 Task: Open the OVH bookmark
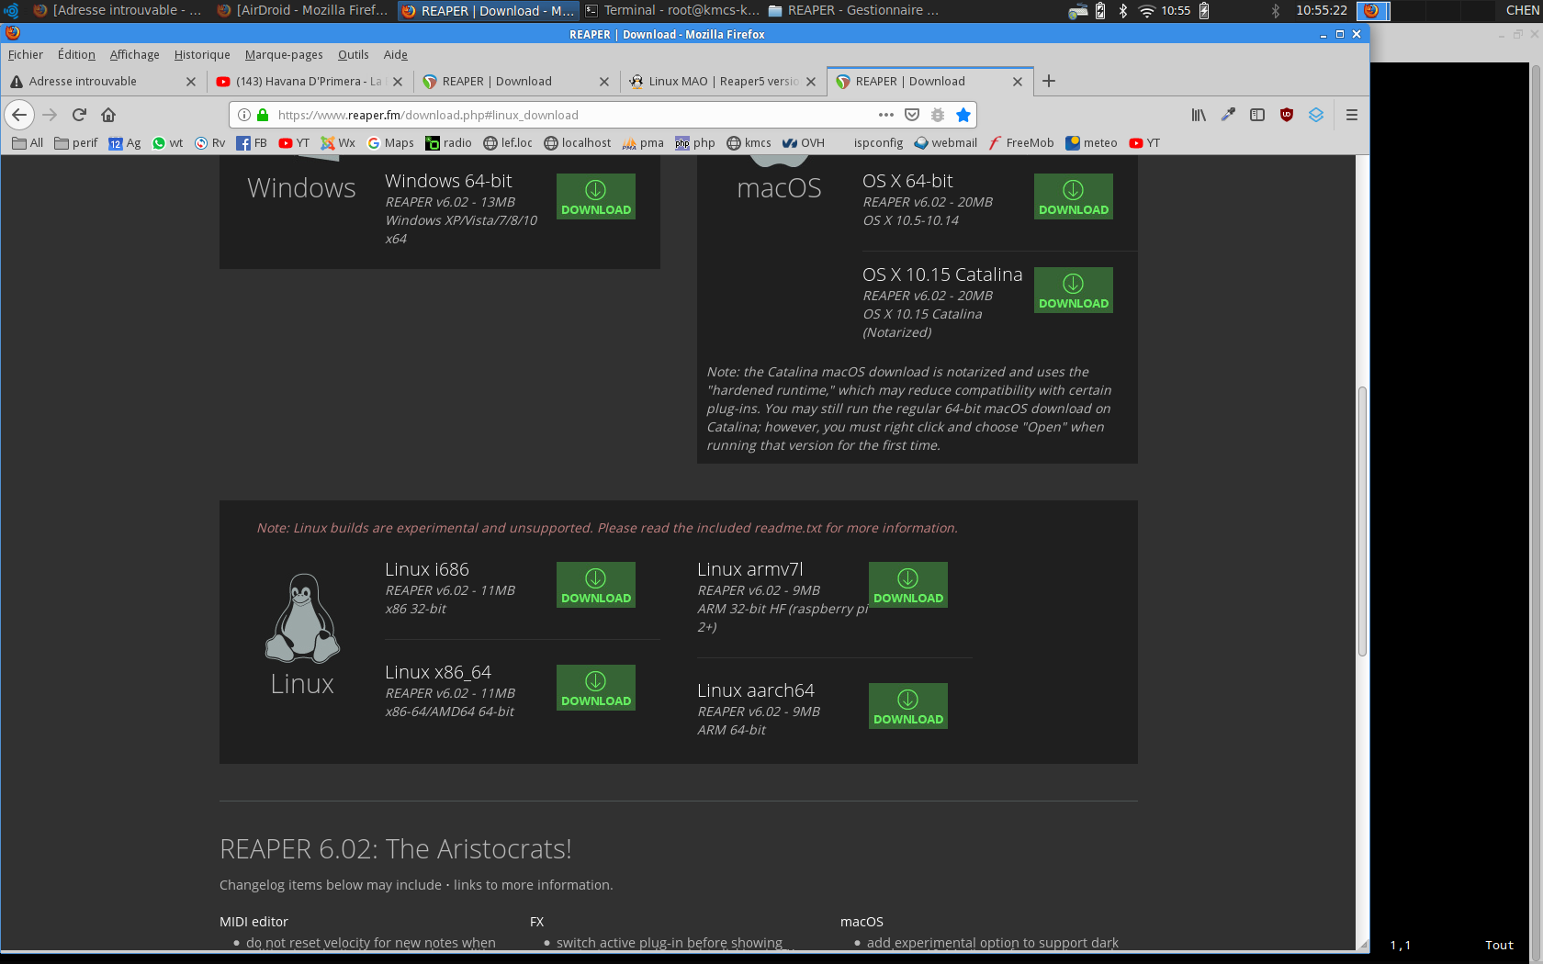click(804, 143)
